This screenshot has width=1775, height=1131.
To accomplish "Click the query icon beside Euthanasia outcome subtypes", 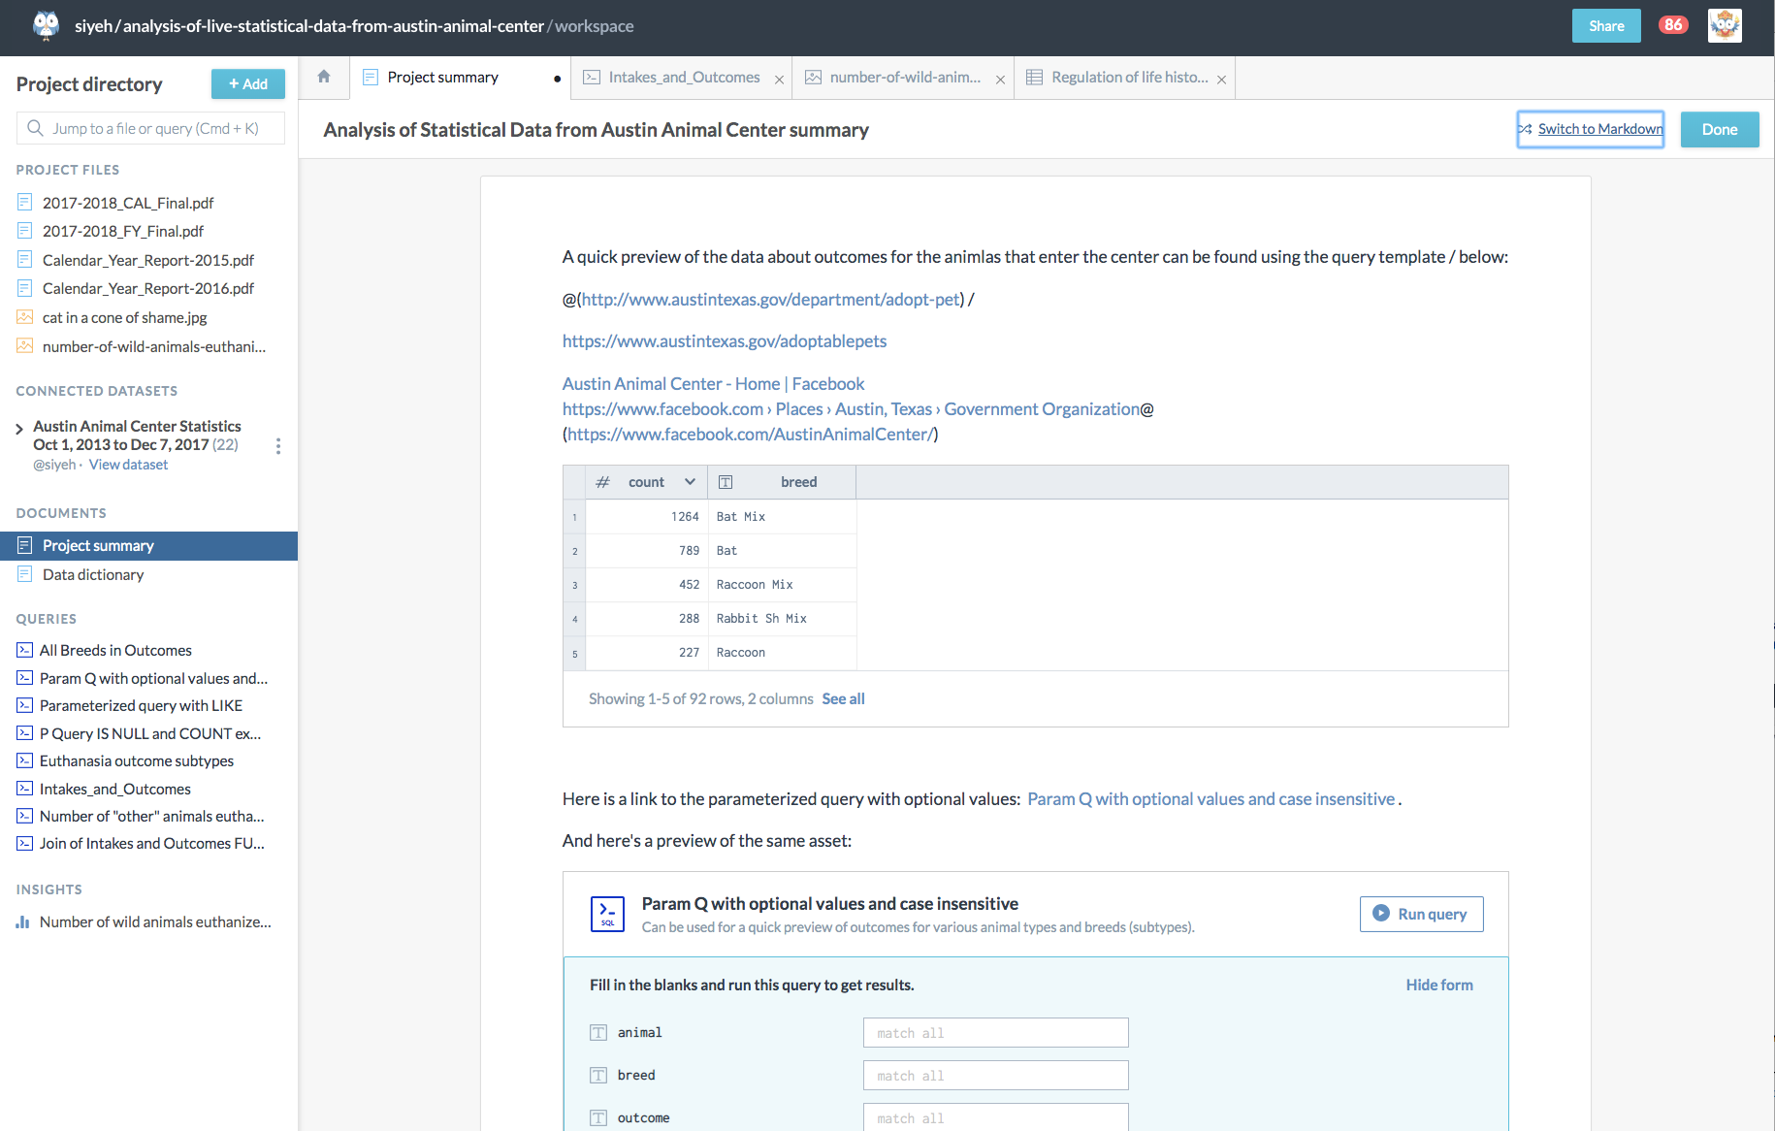I will 25,760.
